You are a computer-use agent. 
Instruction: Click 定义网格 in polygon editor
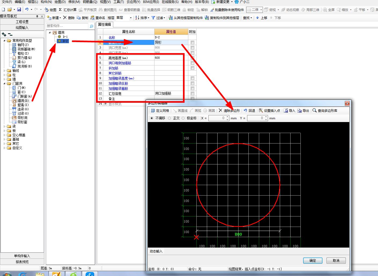tap(160, 111)
